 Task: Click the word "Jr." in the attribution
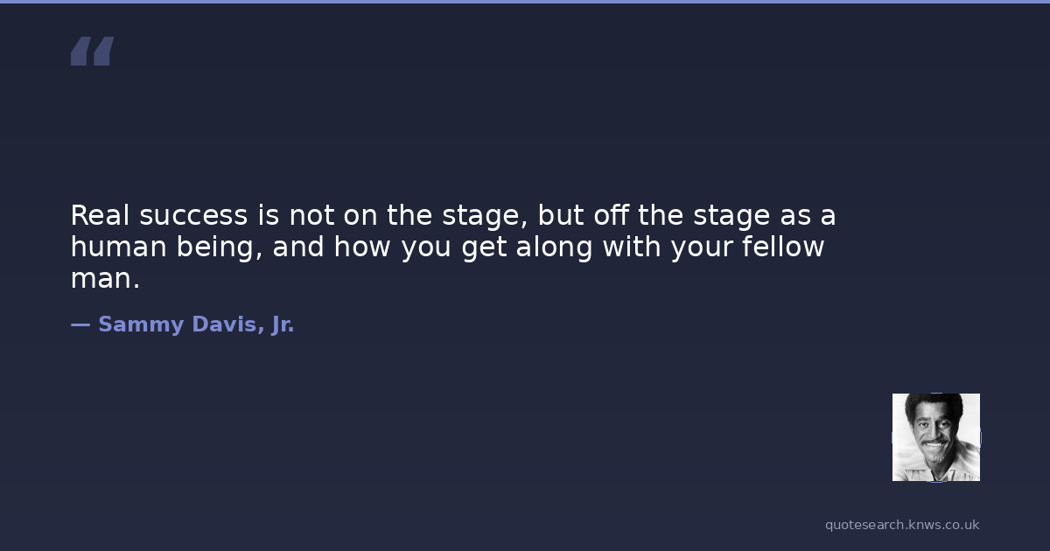point(283,324)
